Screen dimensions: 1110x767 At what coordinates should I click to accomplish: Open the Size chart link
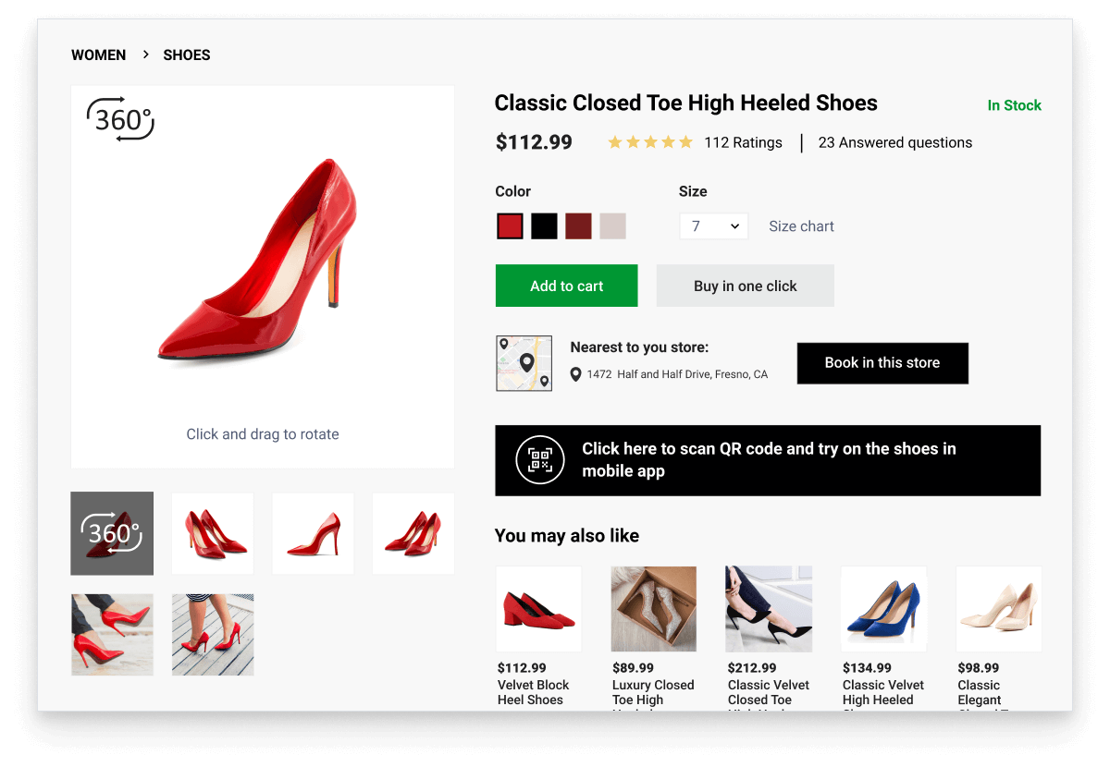(801, 226)
